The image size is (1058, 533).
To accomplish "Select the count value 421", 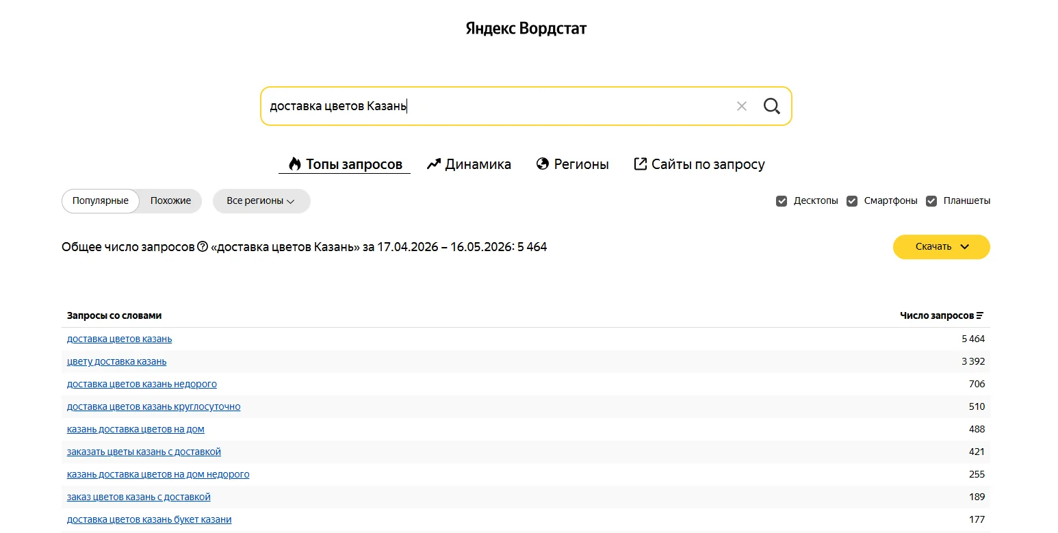I will (x=977, y=452).
